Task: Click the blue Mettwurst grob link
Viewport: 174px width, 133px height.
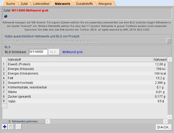Action: (73, 52)
